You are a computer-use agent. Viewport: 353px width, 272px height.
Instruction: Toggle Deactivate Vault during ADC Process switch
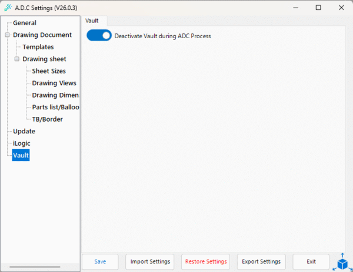tap(99, 35)
